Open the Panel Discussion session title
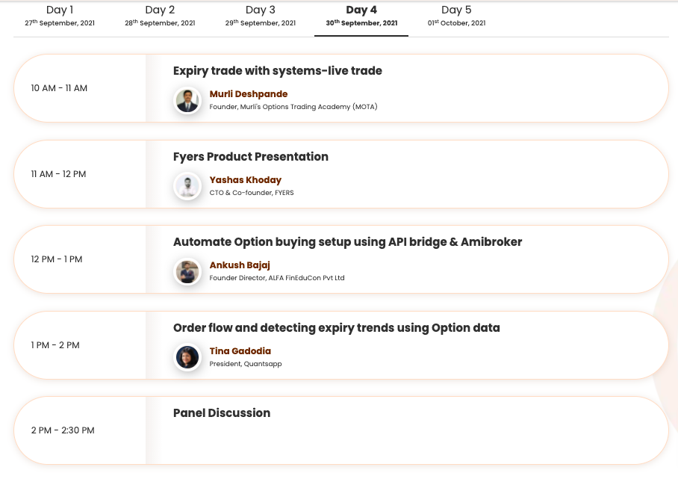 coord(222,413)
